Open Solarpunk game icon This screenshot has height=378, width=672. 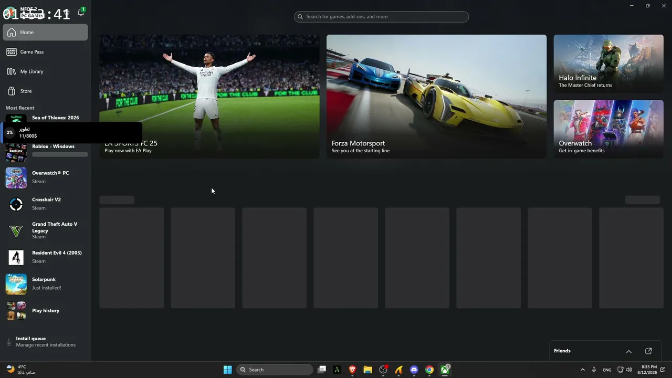(16, 284)
